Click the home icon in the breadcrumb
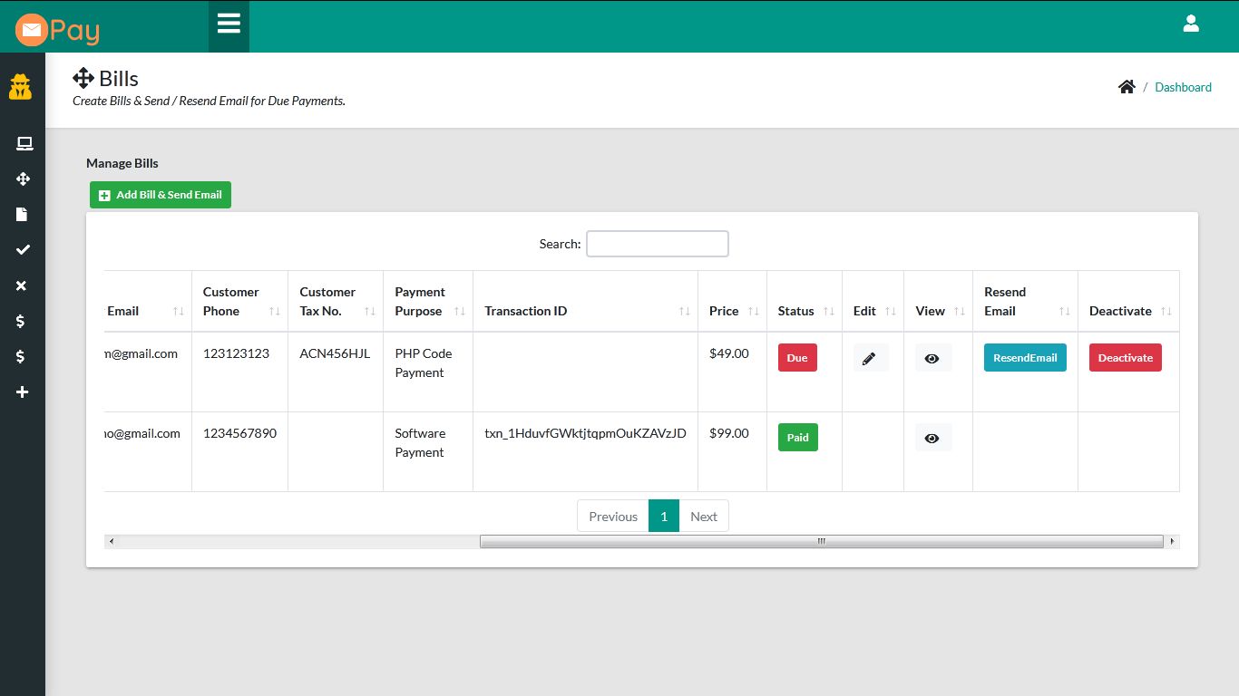Screen dimensions: 1239x696 (x=1127, y=86)
